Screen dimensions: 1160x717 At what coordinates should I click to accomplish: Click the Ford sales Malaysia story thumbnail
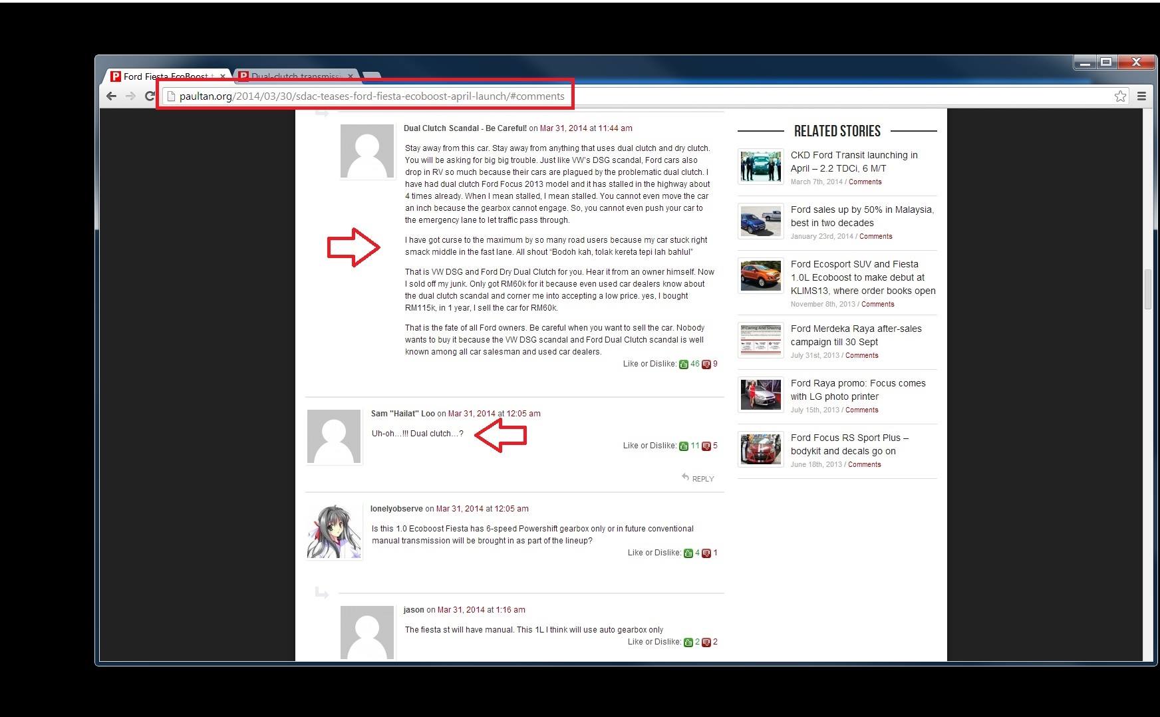point(761,221)
